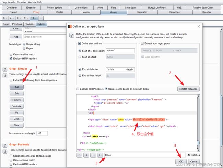
Task: Switch to the Proxy tab
Action: [x=36, y=12]
